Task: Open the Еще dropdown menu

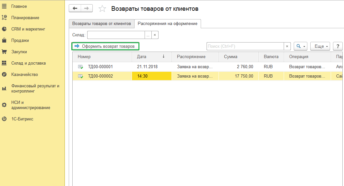Action: (320, 46)
